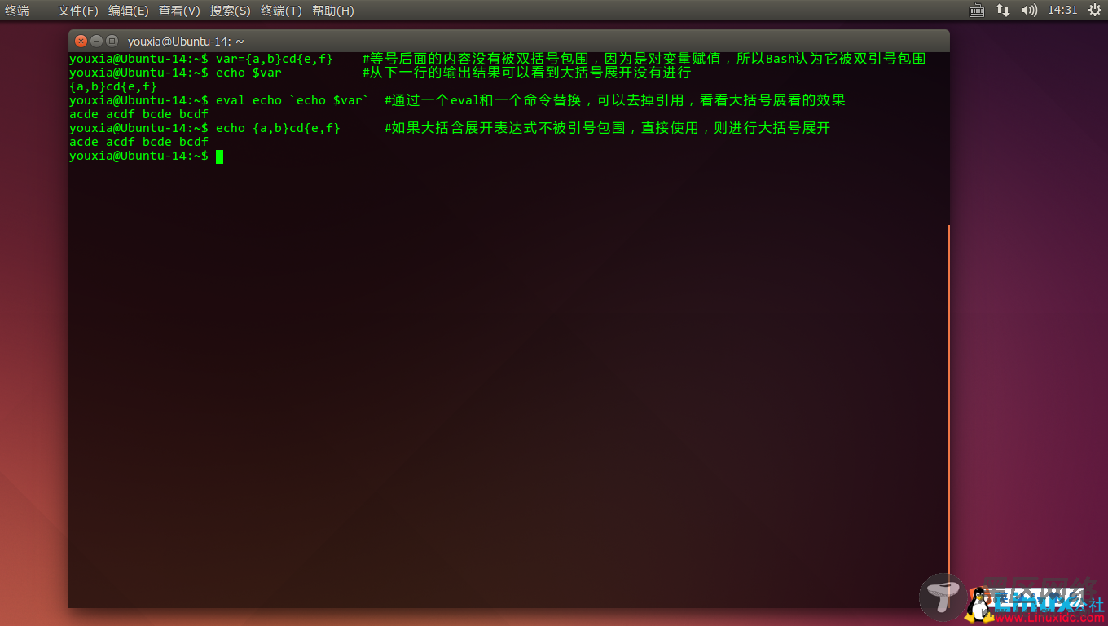This screenshot has width=1108, height=626.
Task: Click the comment starting with #通过一个eval
Action: (x=615, y=100)
